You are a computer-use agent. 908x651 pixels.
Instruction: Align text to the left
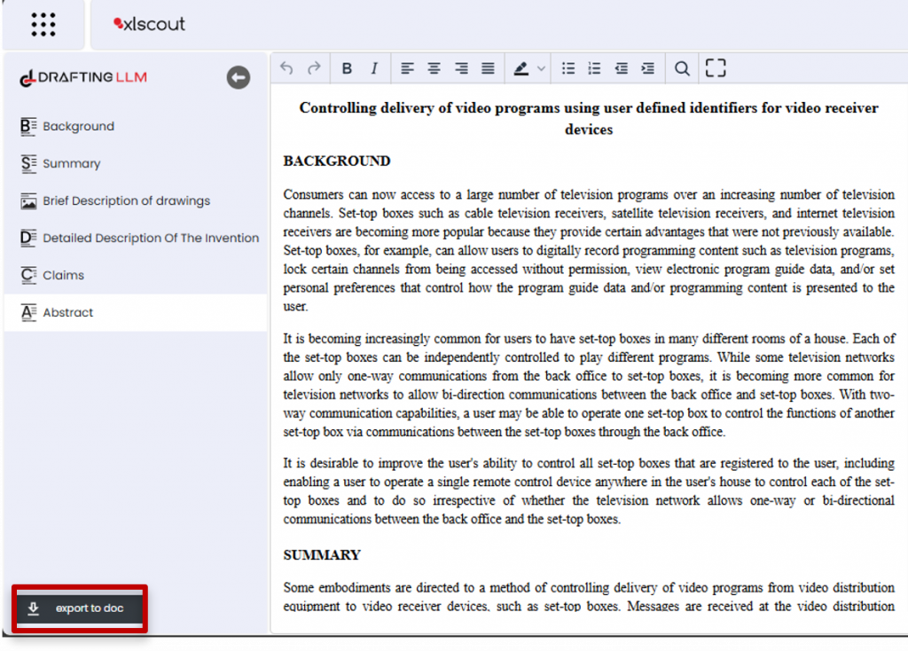pyautogui.click(x=407, y=68)
